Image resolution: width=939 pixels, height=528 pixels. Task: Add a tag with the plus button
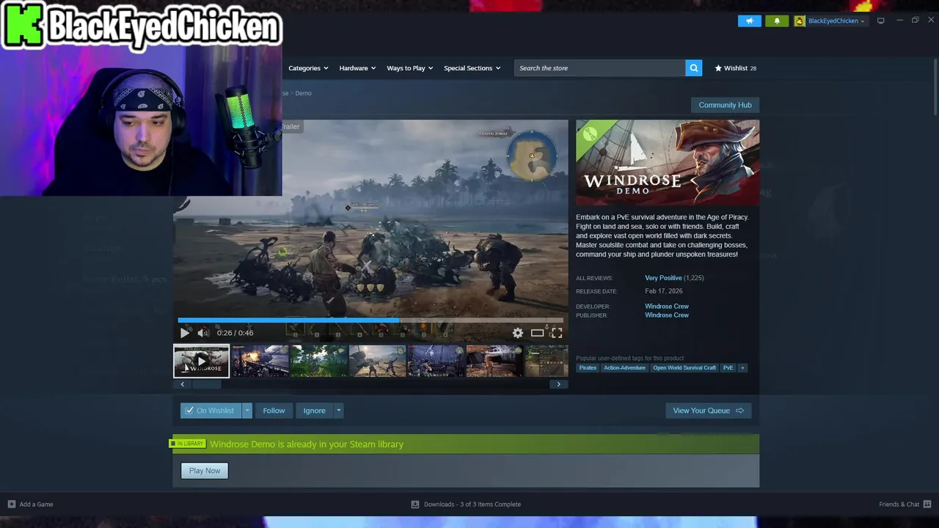tap(742, 368)
